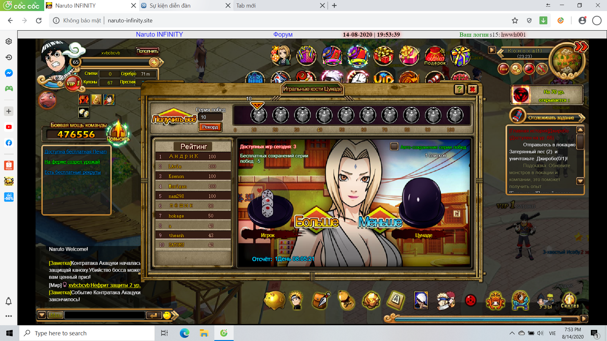Open the golden gourd icon

tap(346, 300)
